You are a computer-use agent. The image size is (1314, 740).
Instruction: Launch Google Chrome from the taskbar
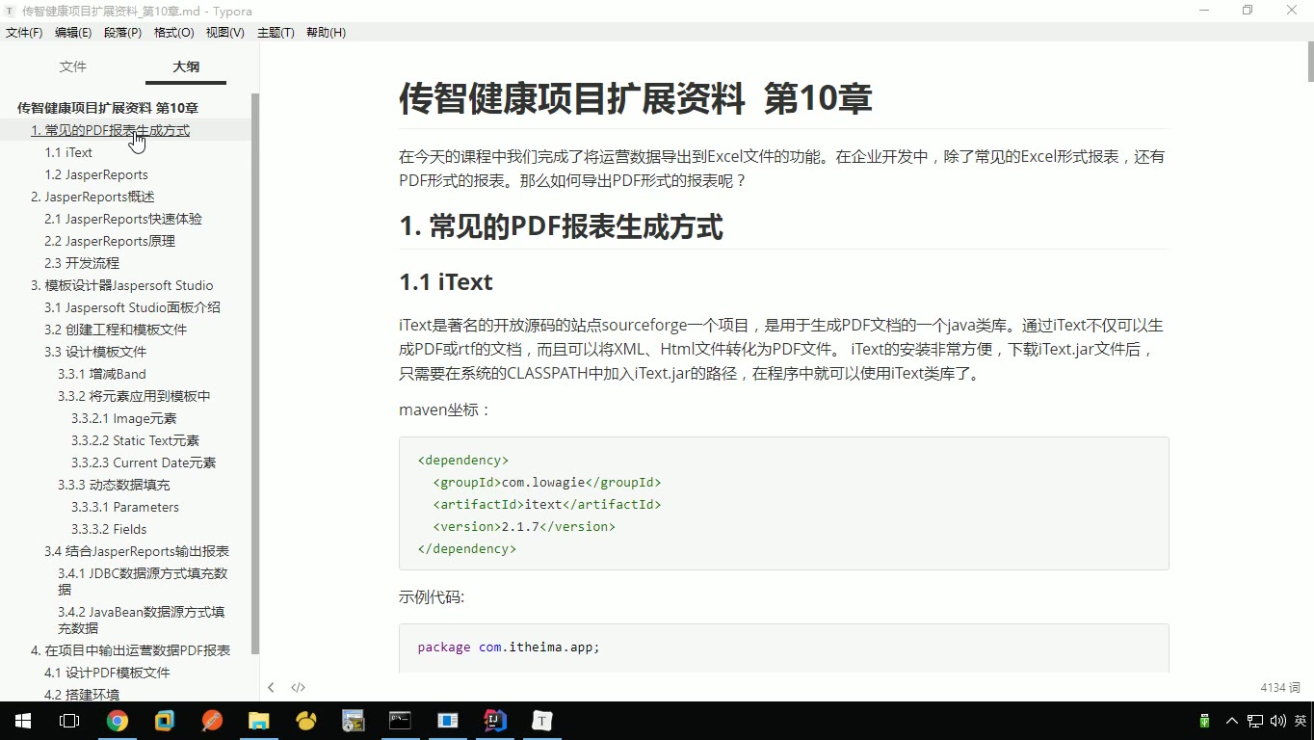click(117, 721)
